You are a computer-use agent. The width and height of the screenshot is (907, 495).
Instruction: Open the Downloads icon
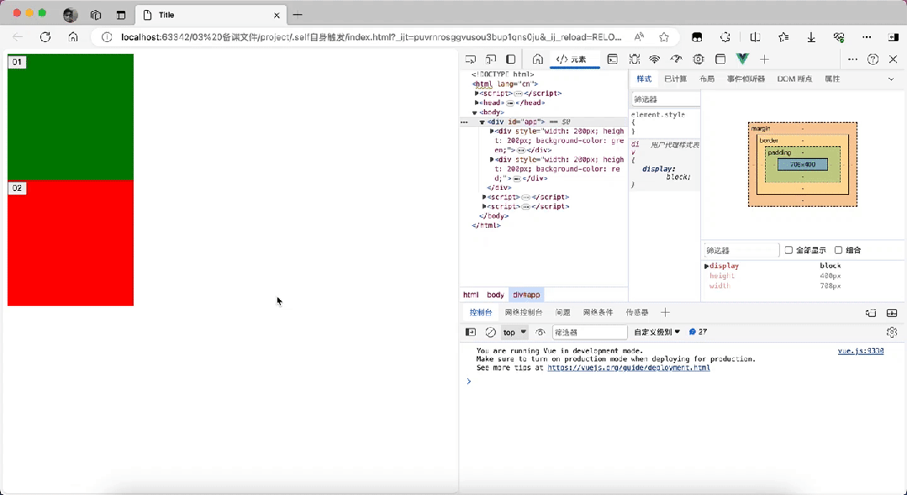click(x=811, y=37)
